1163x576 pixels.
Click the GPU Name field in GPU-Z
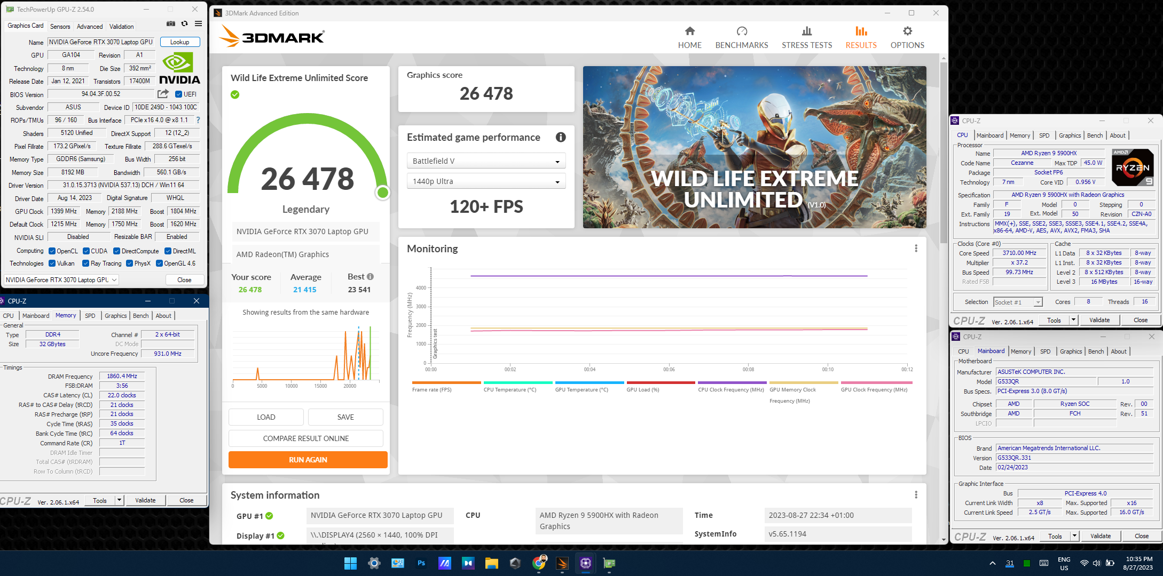(101, 42)
